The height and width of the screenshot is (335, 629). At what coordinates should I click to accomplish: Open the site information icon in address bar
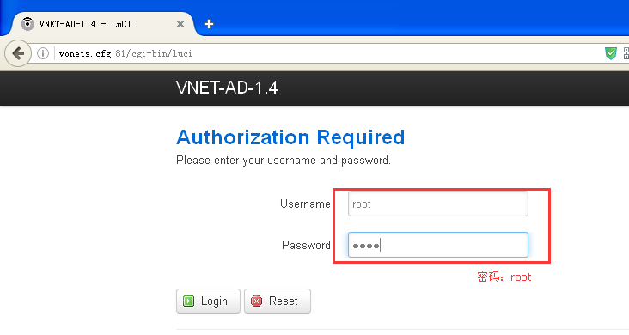click(43, 53)
